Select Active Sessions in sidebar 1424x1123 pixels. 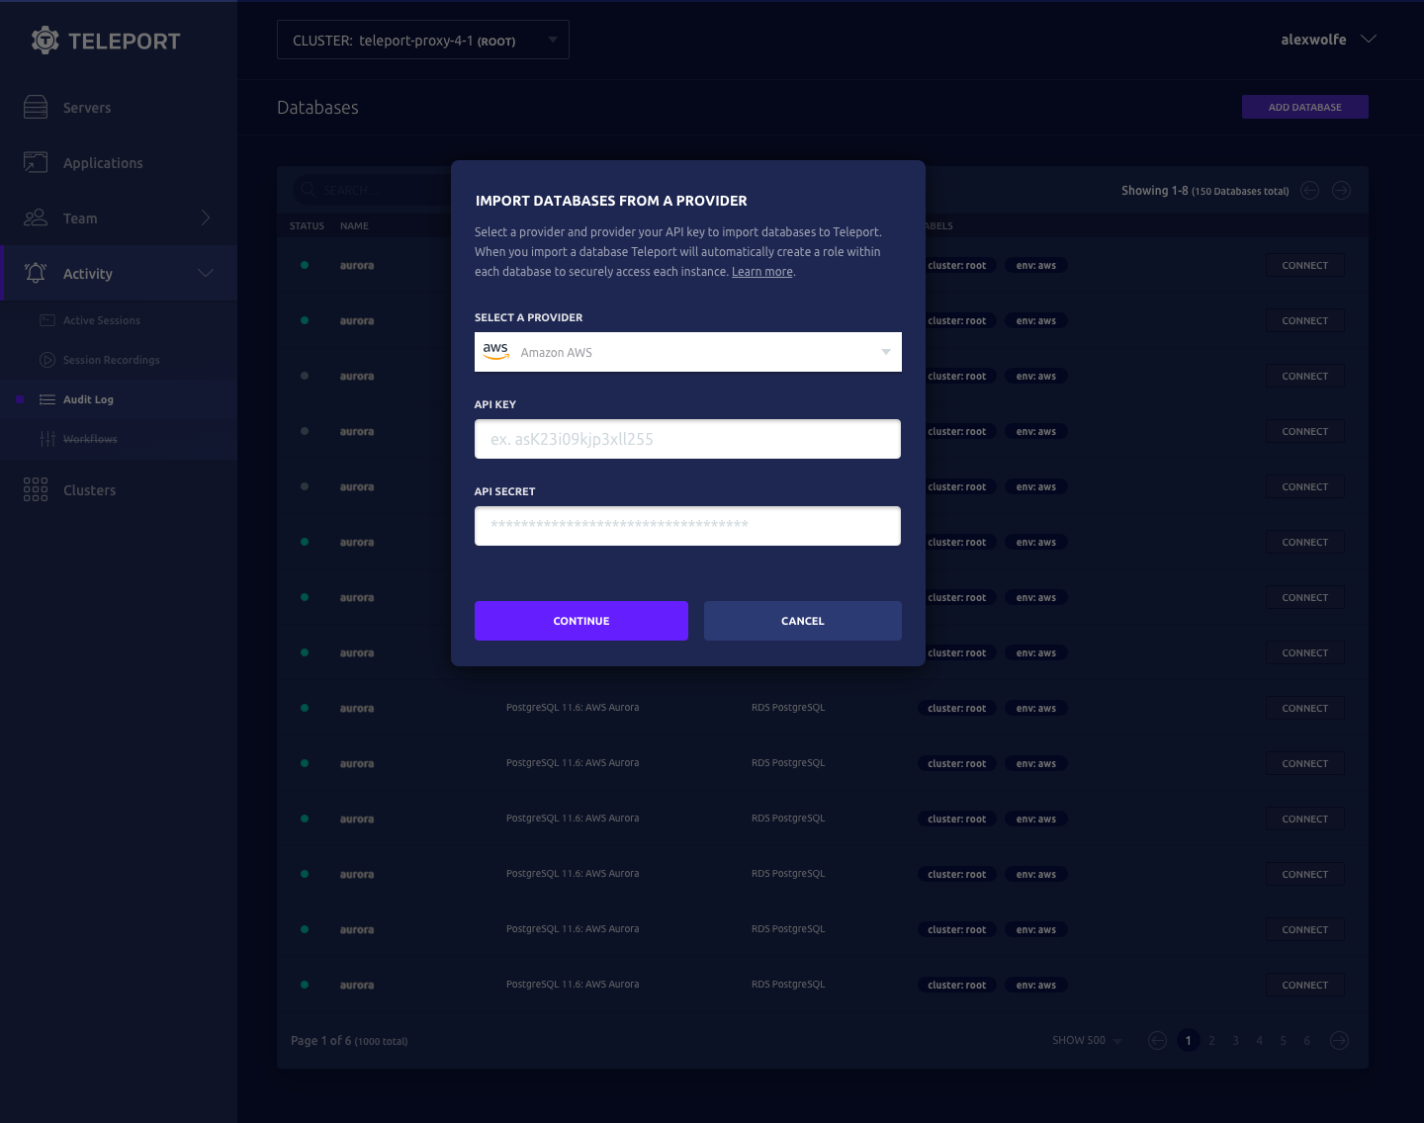pos(101,320)
